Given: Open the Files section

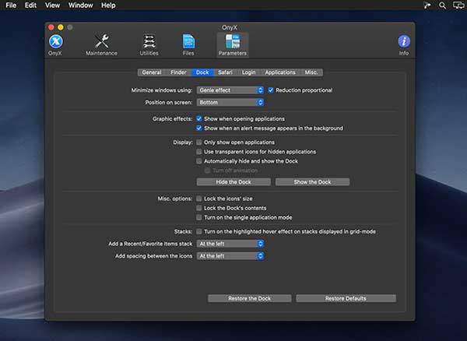Looking at the screenshot, I should [x=188, y=45].
